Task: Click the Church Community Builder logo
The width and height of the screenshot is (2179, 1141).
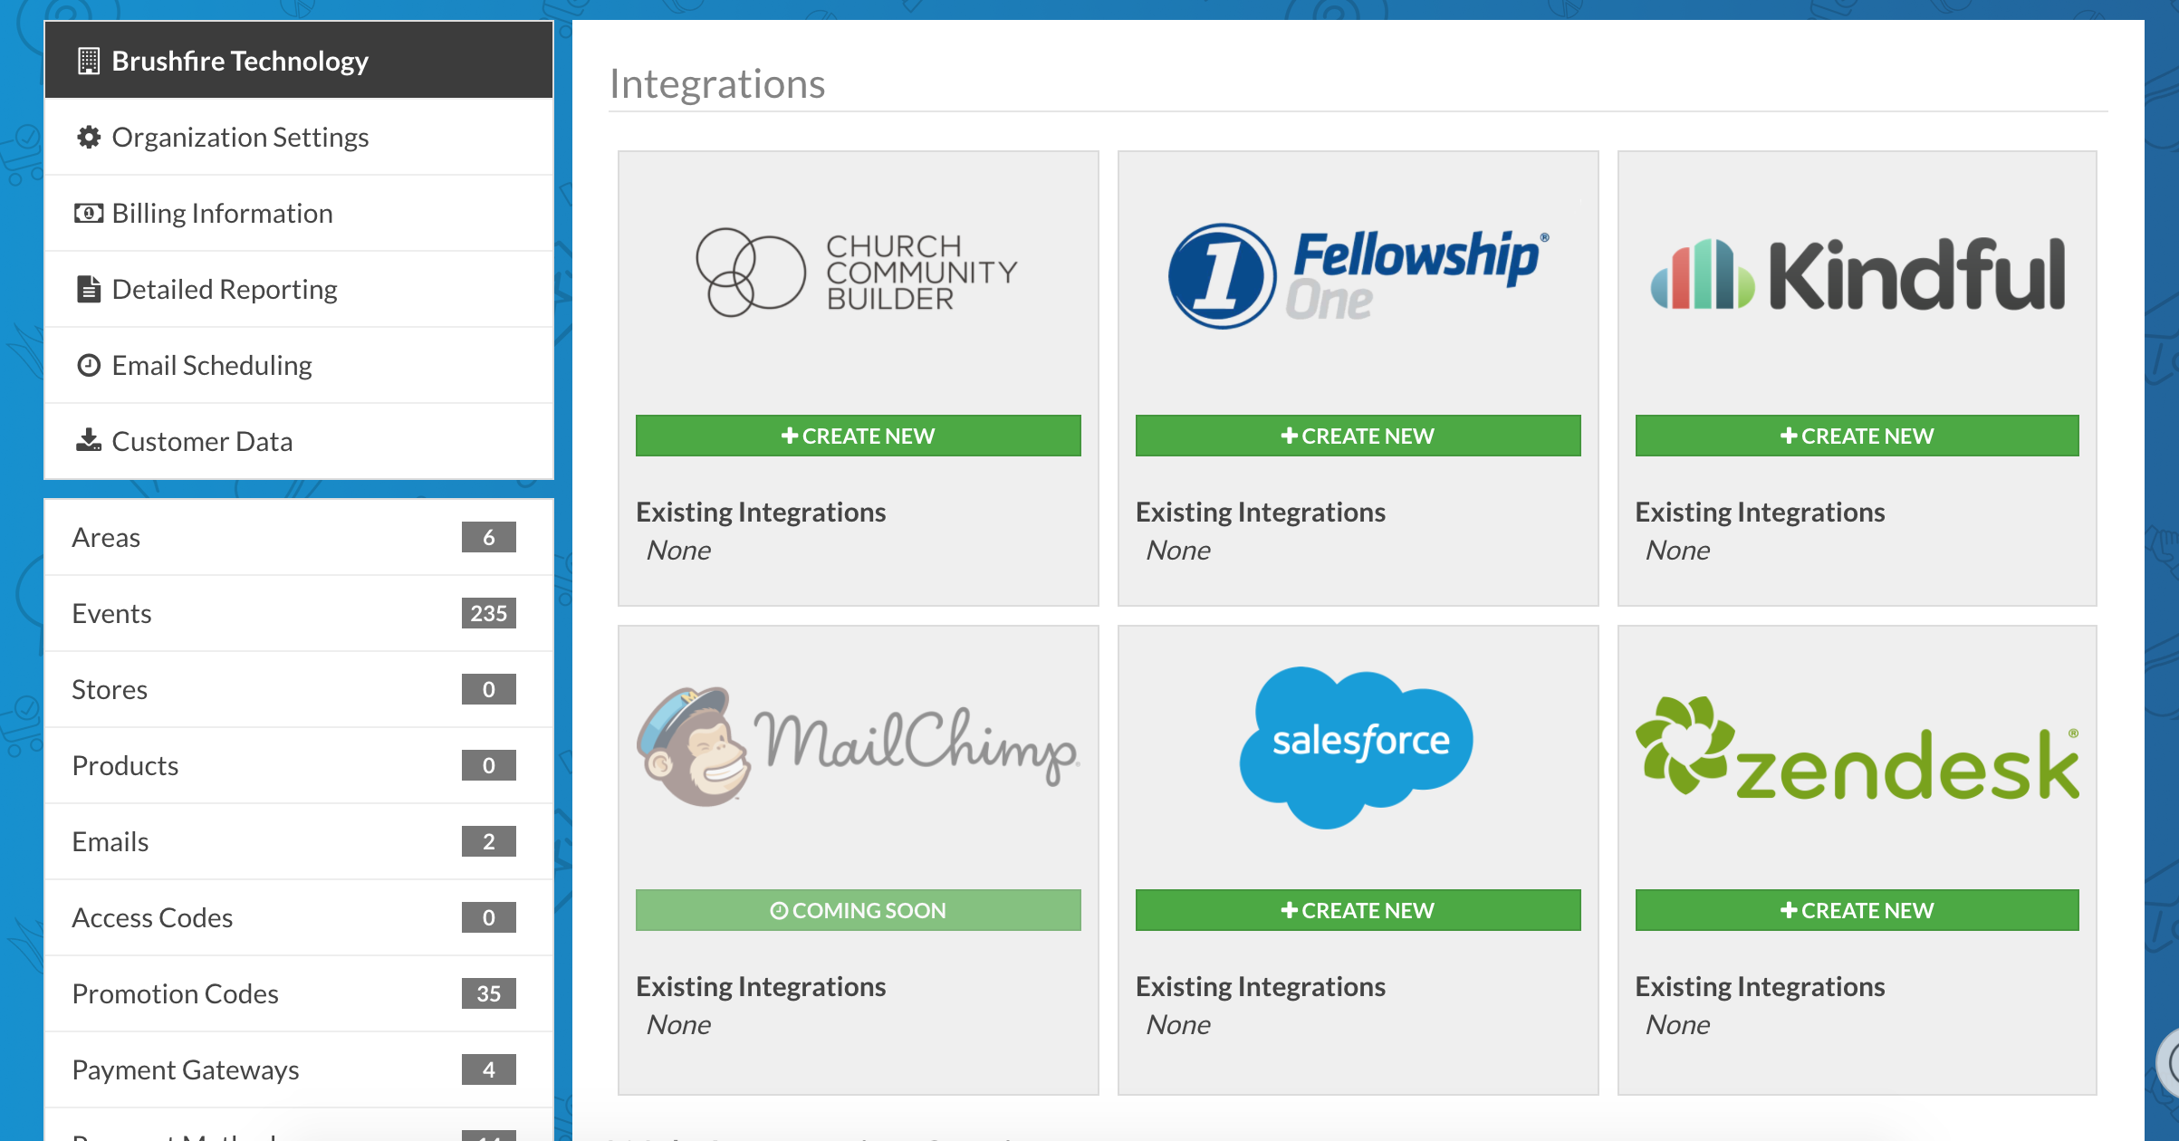Action: [857, 272]
